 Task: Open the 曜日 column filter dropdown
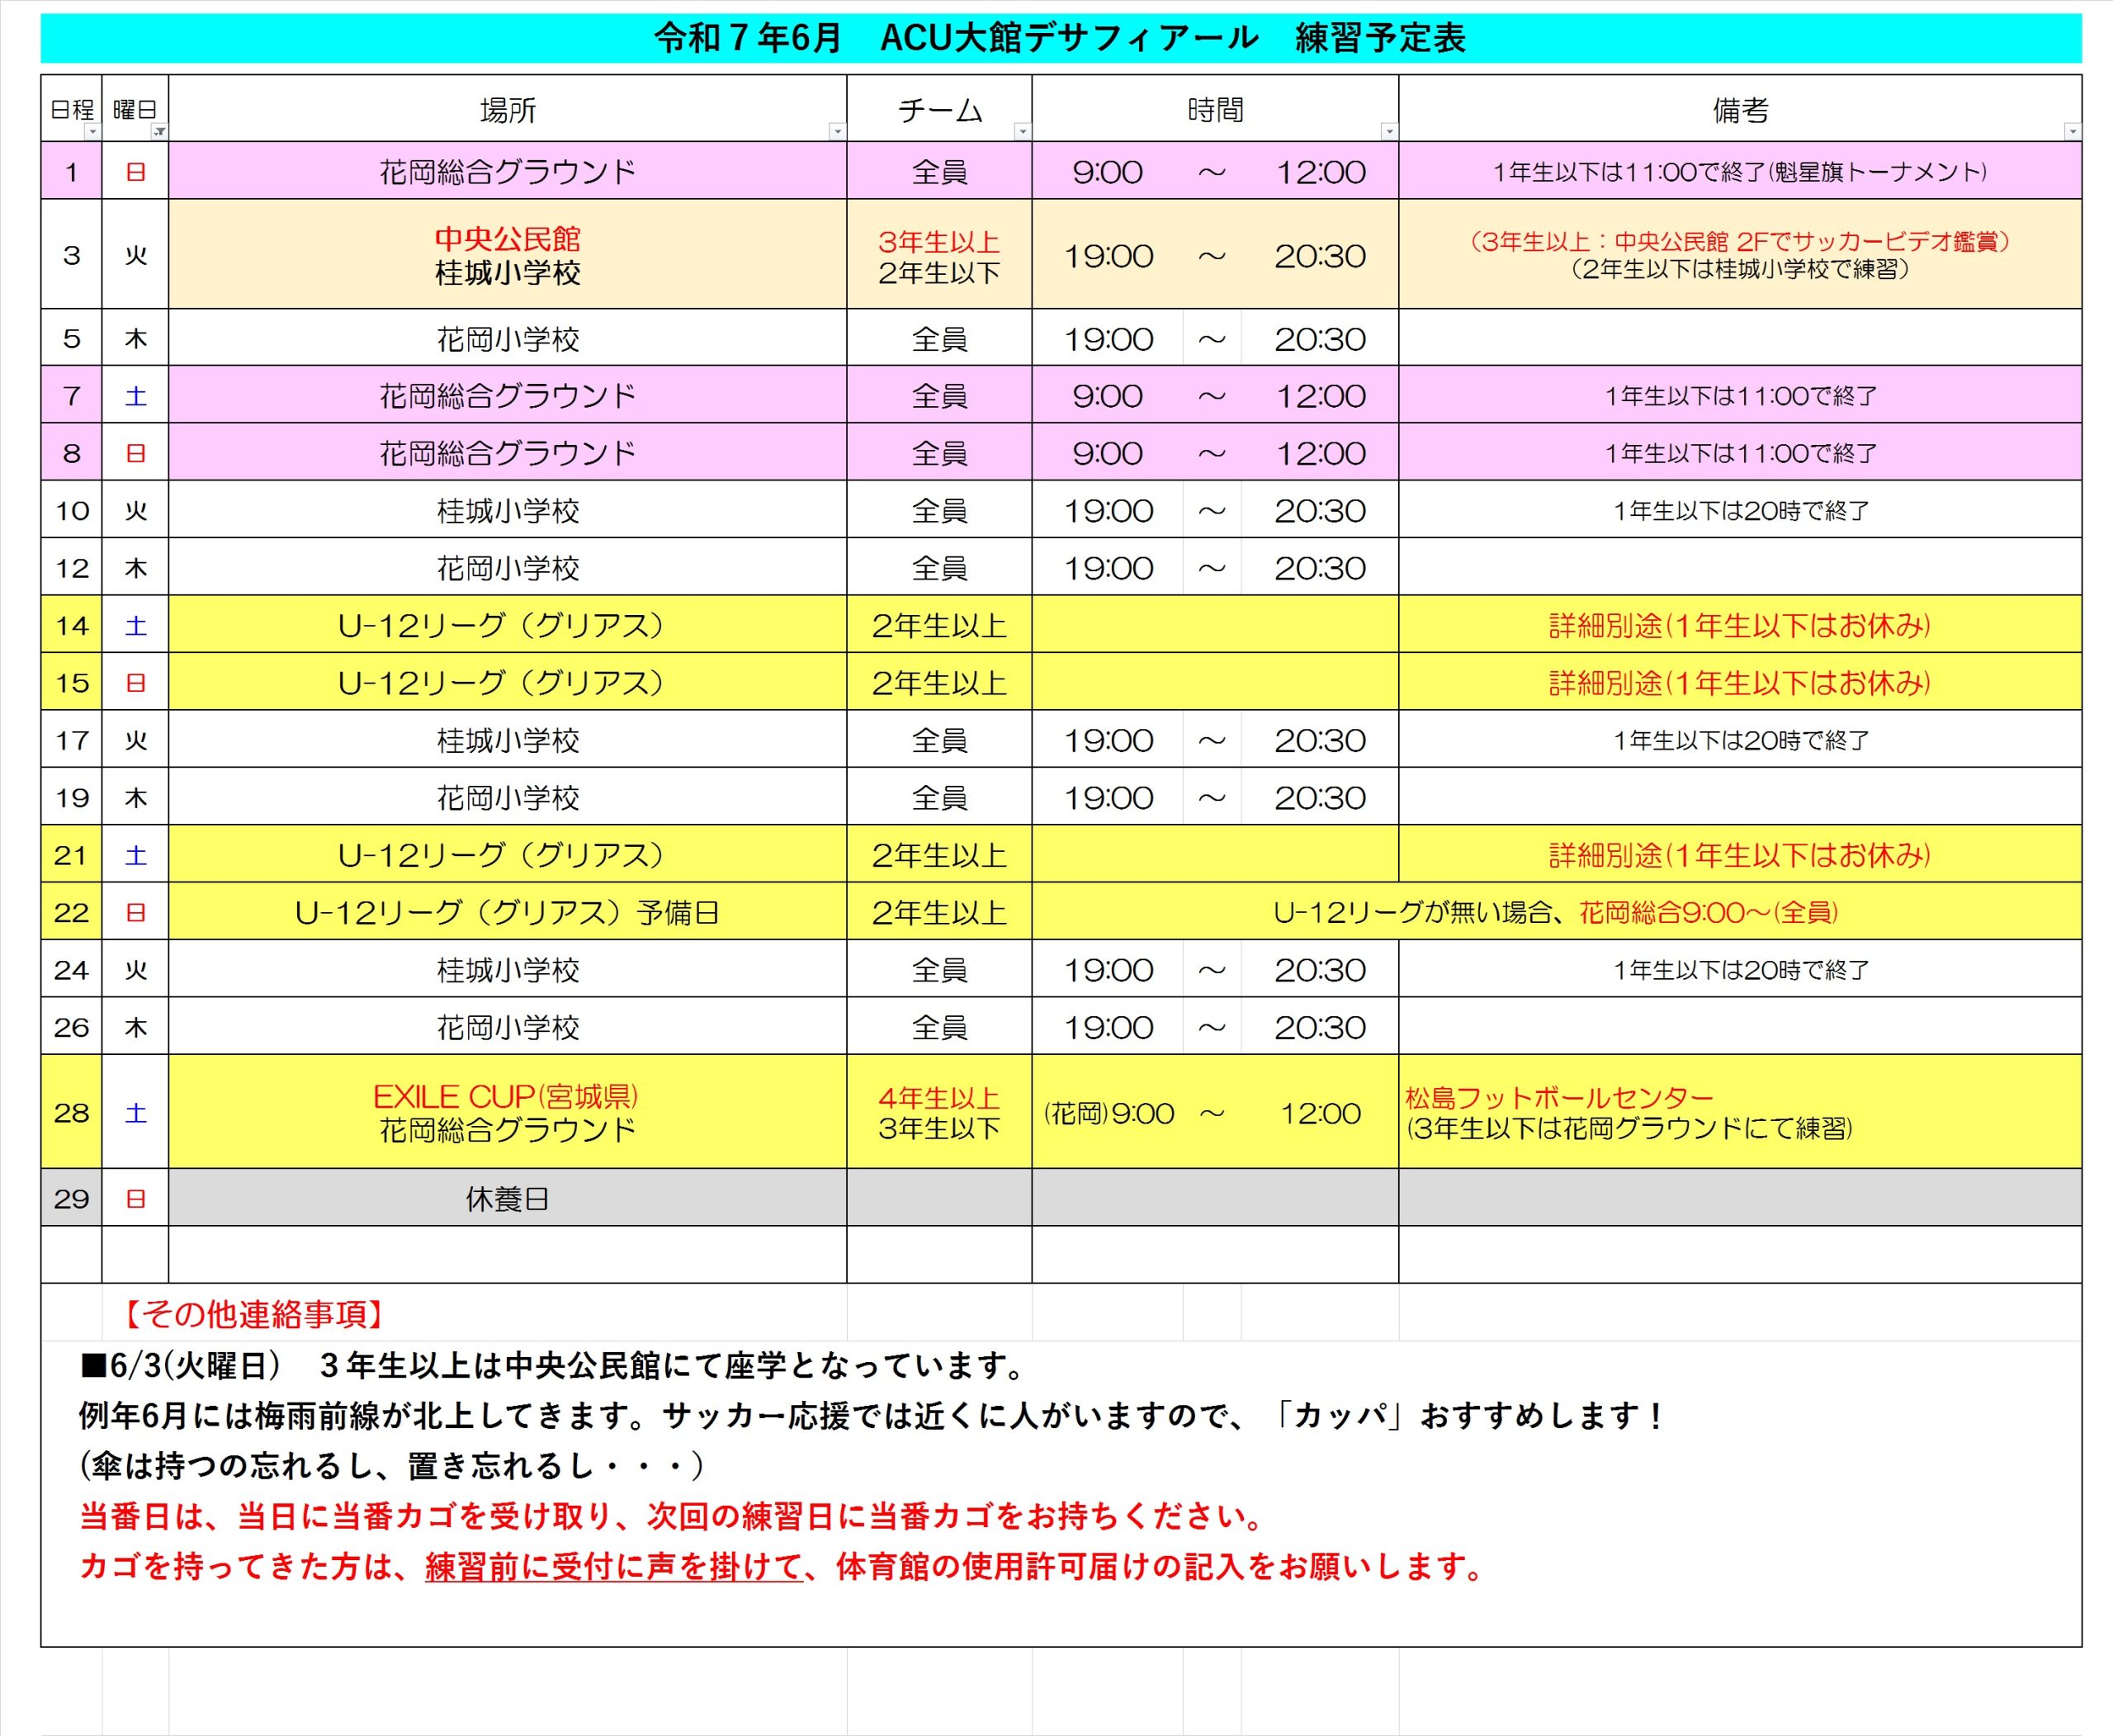(160, 132)
